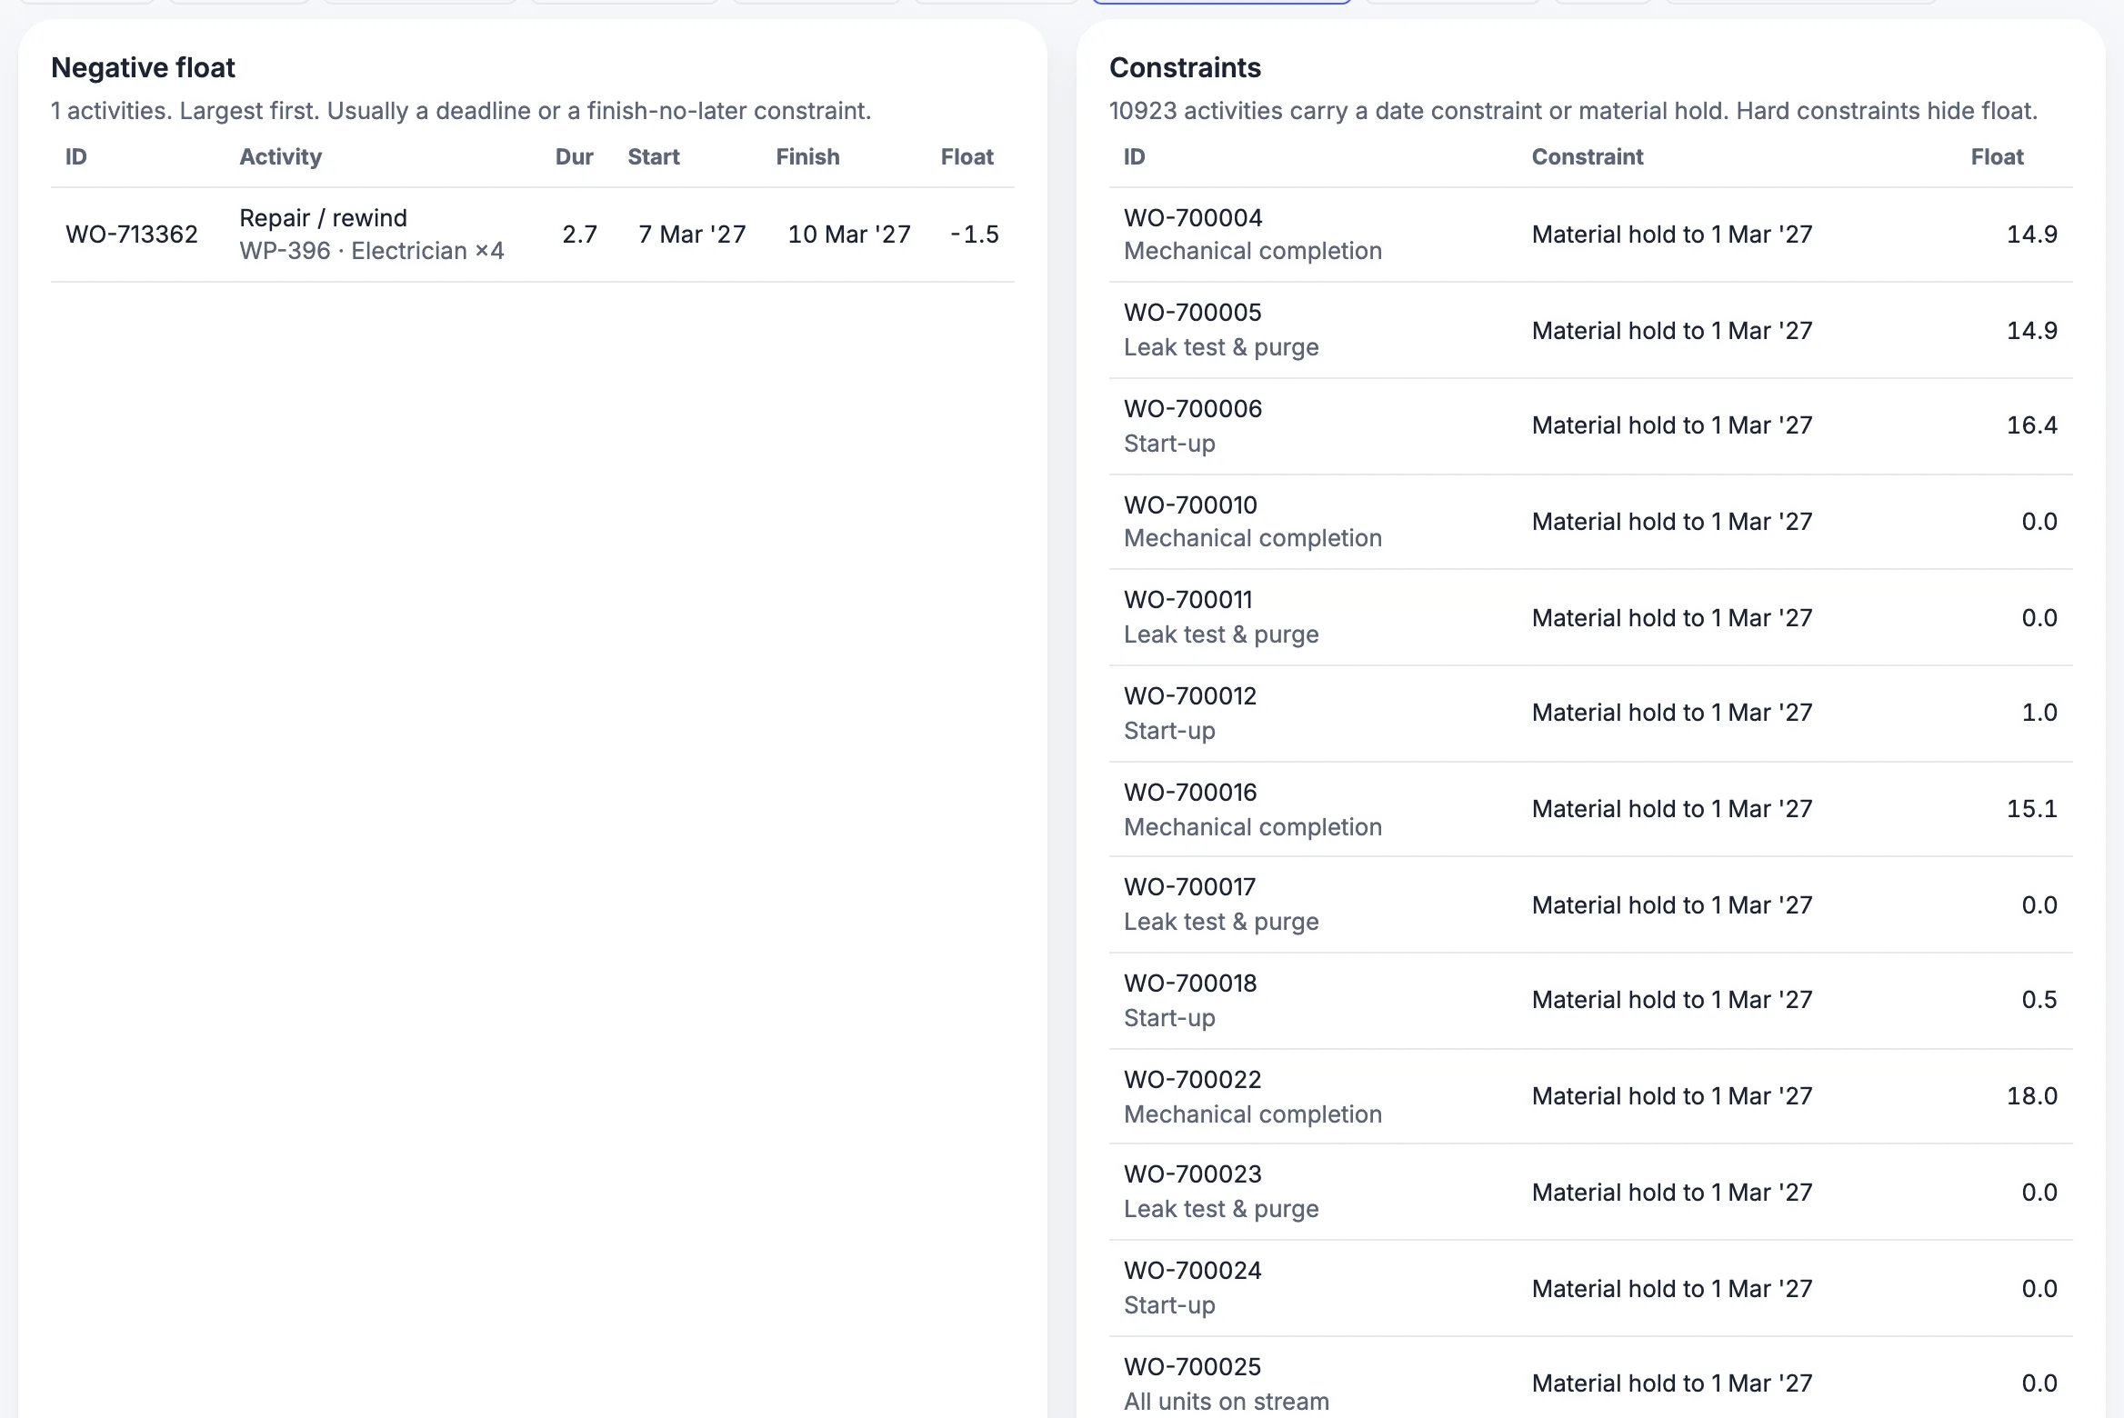Viewport: 2124px width, 1418px height.
Task: Click the Start column header
Action: (x=653, y=157)
